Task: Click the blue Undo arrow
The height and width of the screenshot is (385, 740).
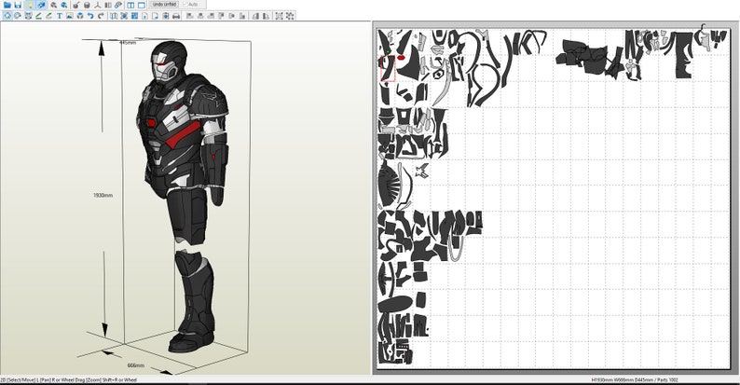Action: [x=90, y=16]
